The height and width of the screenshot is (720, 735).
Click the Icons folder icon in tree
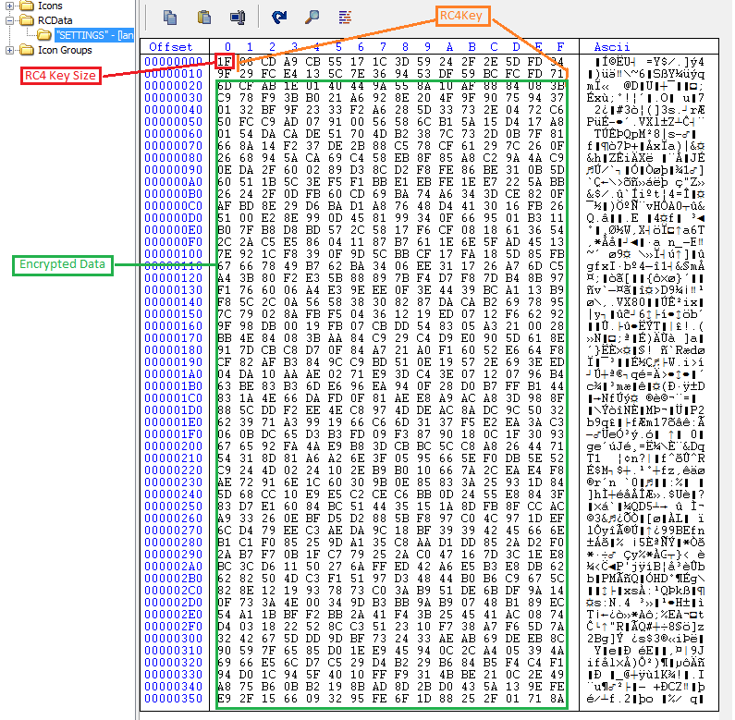point(27,6)
